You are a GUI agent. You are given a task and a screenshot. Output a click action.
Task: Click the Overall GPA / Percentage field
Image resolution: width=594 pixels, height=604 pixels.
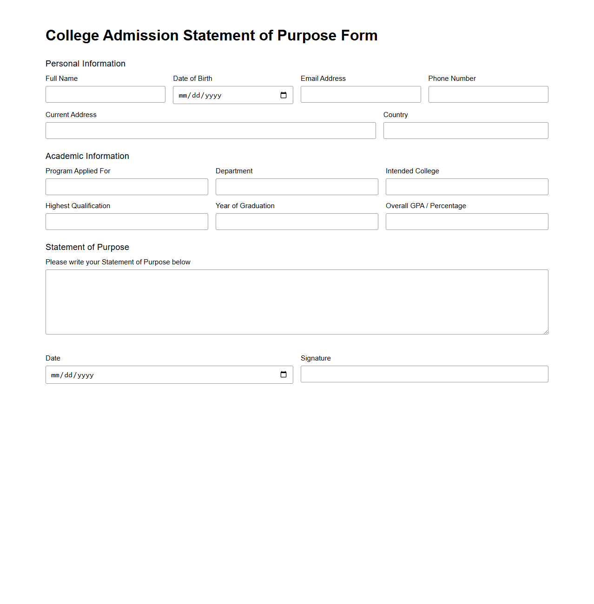click(467, 221)
